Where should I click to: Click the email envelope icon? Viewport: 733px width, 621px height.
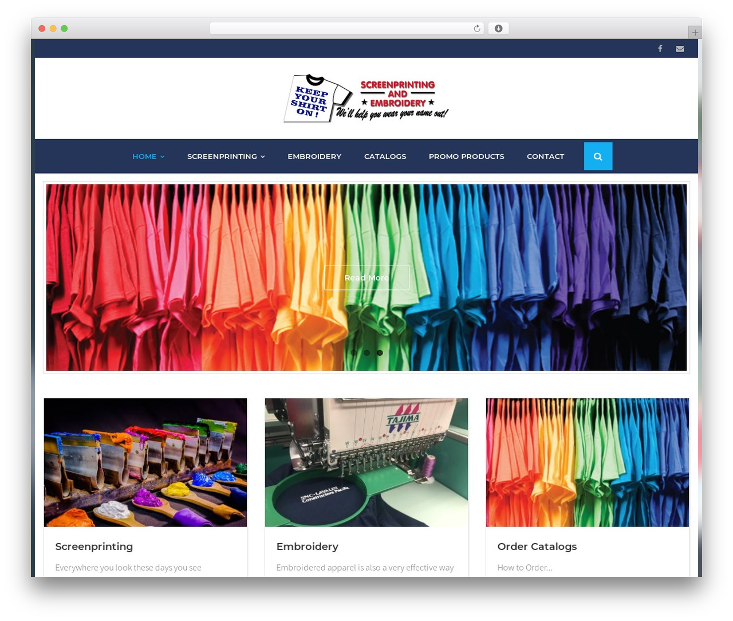[680, 49]
